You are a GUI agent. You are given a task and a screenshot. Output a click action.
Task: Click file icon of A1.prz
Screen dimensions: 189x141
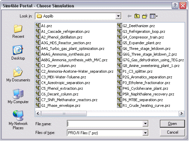pyautogui.click(x=38, y=25)
